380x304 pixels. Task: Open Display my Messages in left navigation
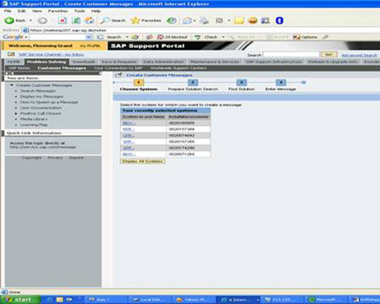[42, 97]
